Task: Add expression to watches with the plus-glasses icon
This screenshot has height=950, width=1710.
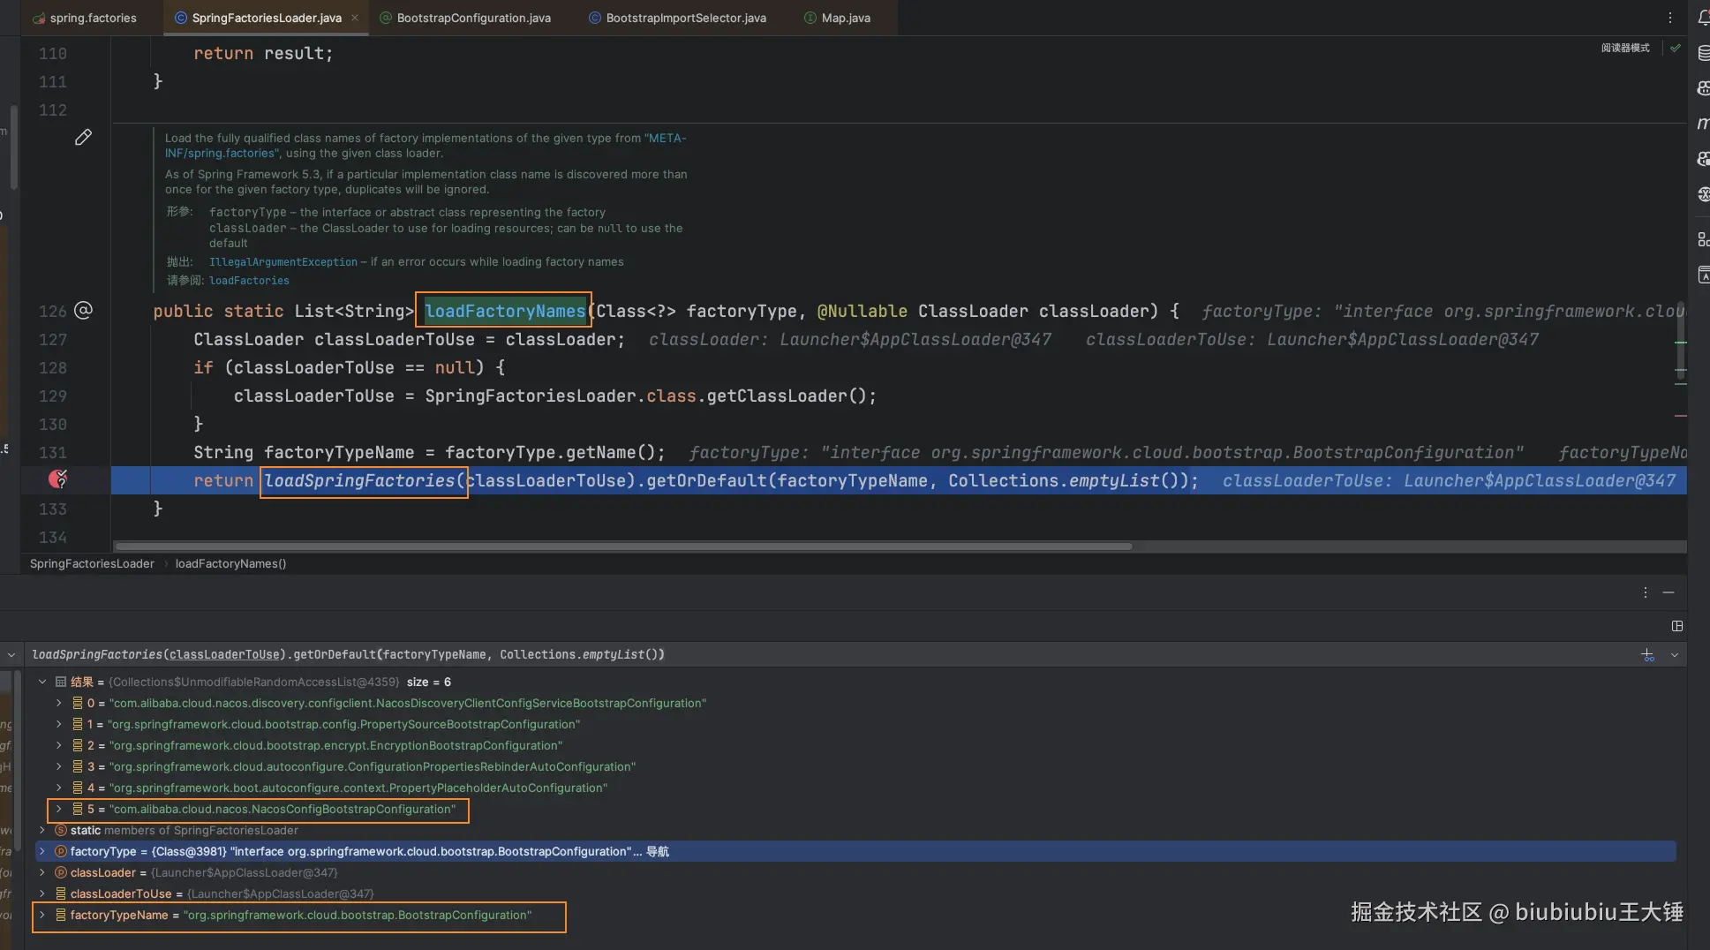Action: [1647, 654]
